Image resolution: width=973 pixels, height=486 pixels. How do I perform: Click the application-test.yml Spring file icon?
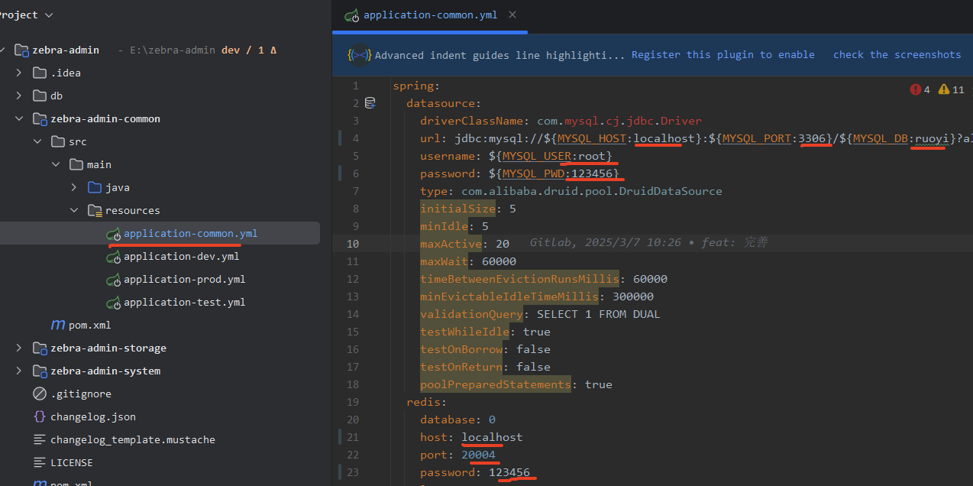pyautogui.click(x=113, y=303)
